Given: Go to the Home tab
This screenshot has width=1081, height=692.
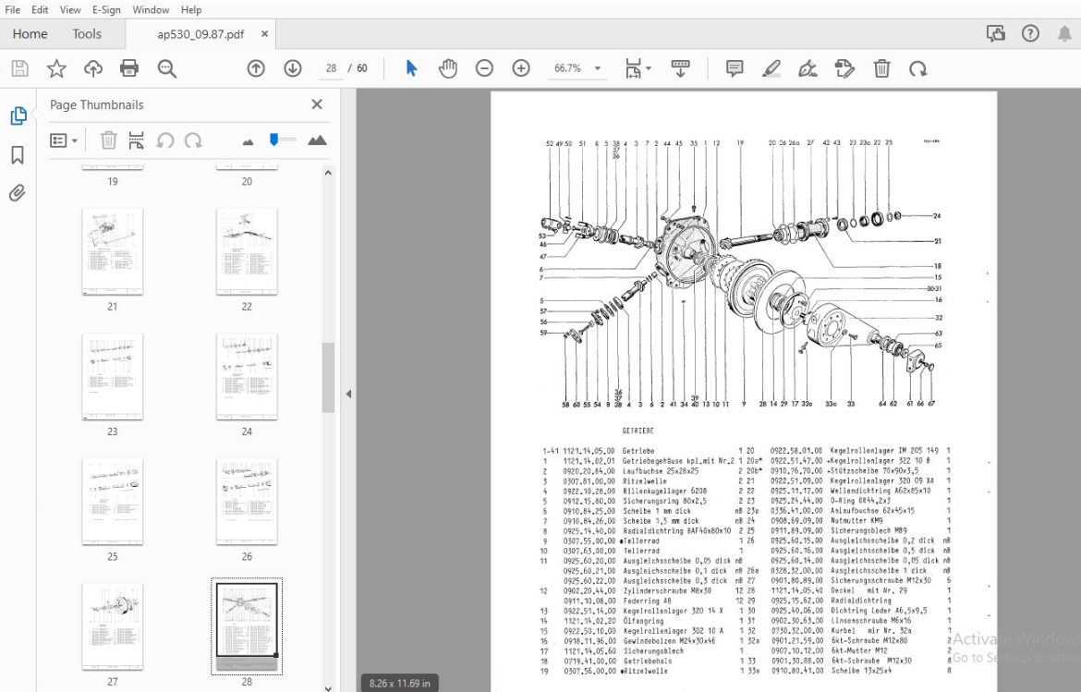Looking at the screenshot, I should point(30,34).
